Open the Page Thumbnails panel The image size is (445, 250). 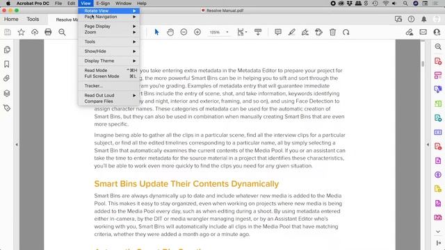coord(7,50)
